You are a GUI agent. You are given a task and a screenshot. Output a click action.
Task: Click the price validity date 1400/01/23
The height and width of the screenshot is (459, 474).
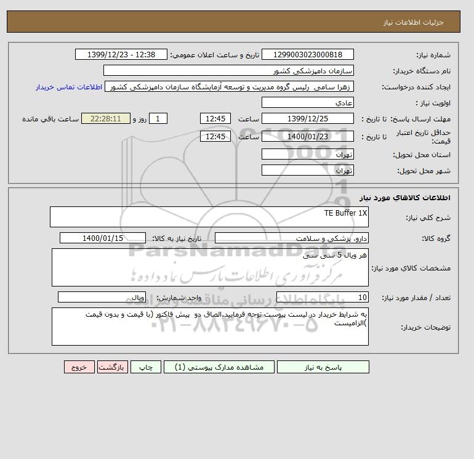308,136
